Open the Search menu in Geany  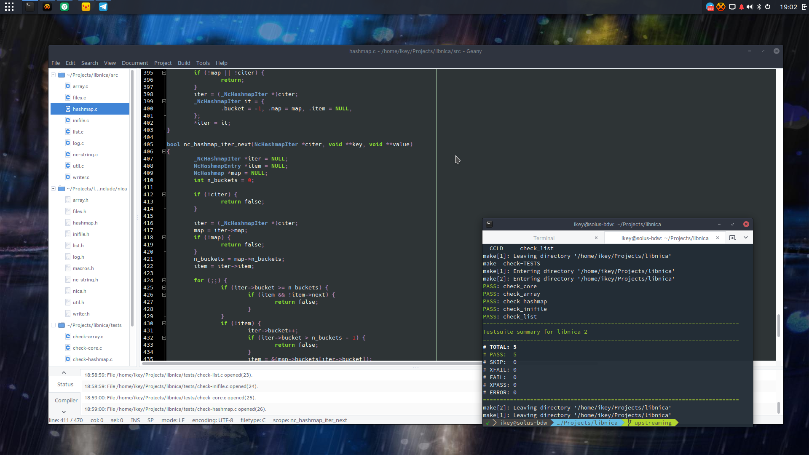click(x=89, y=63)
